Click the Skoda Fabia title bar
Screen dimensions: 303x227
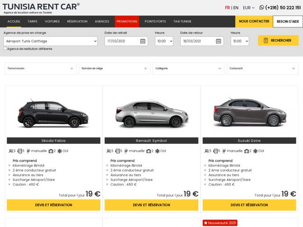tap(53, 140)
